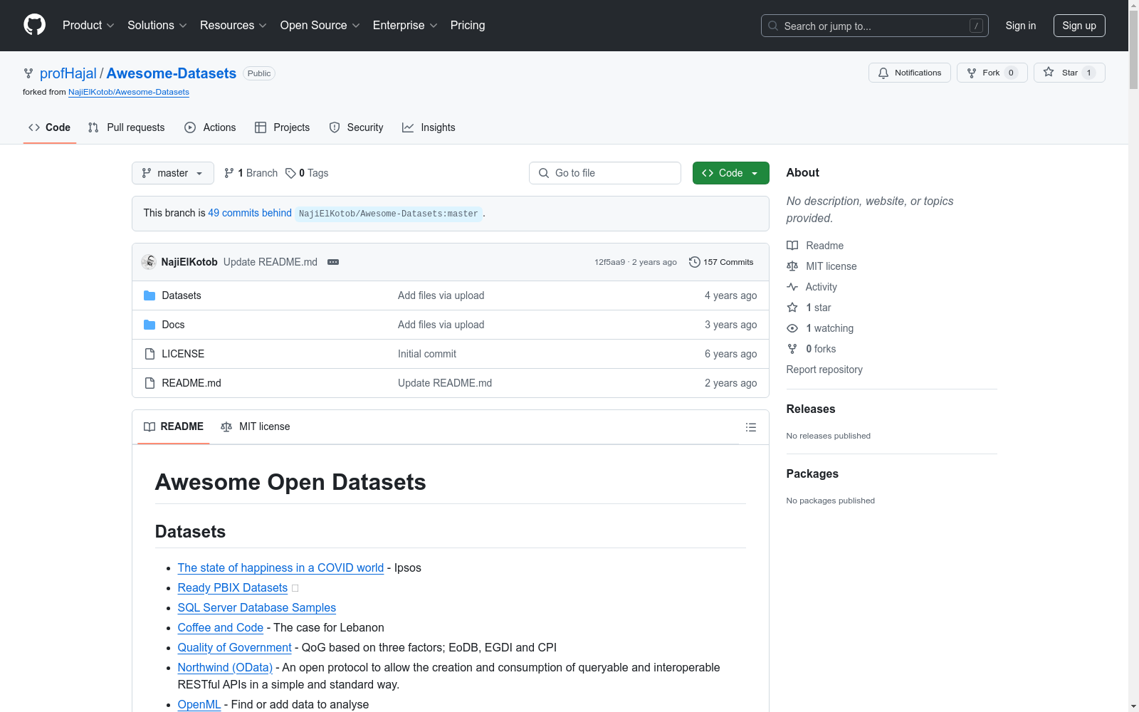
Task: Click the Sign in link
Action: pos(1021,26)
